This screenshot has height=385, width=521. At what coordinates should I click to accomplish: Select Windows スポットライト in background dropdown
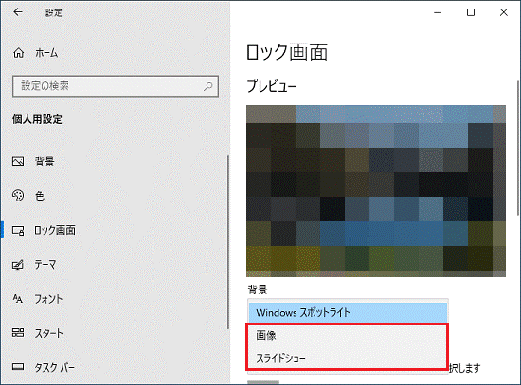coord(348,313)
